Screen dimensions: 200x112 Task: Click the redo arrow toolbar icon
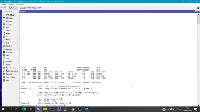point(5,8)
